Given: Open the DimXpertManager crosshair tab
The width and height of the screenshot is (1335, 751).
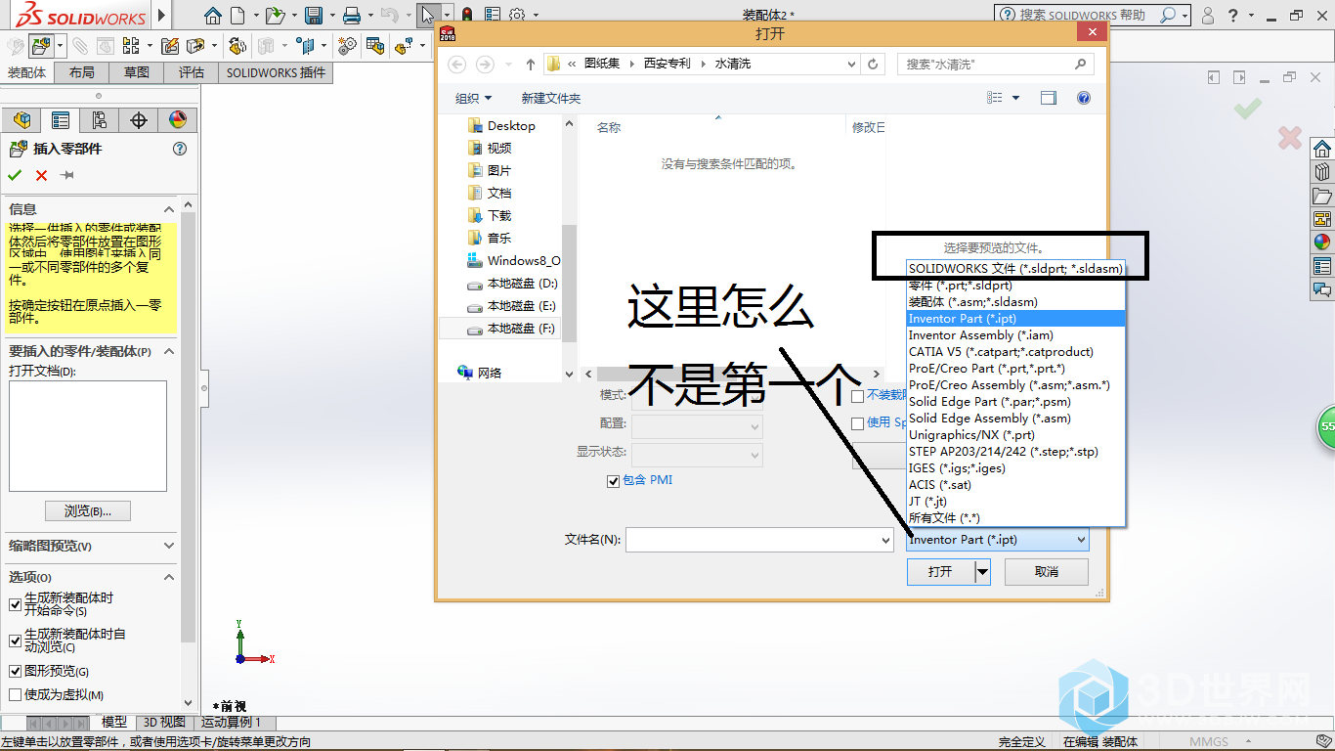Looking at the screenshot, I should (x=139, y=120).
